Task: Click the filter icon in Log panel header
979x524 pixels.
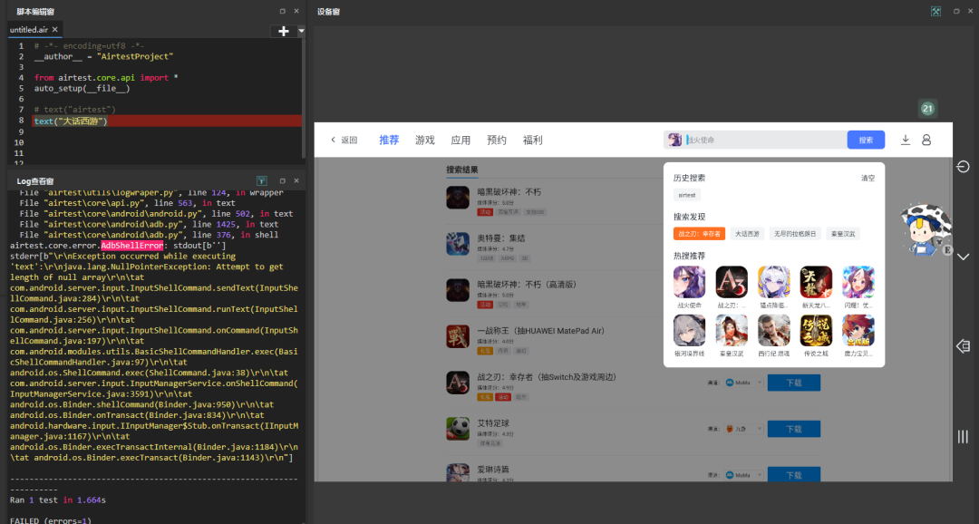Action: (x=262, y=180)
